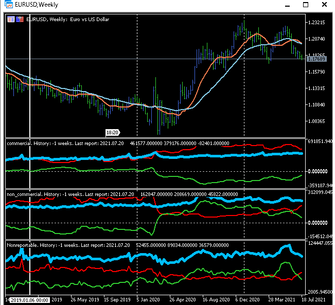Image resolution: width=335 pixels, height=305 pixels.
Task: Select the Nonreportable indicator label text
Action: tap(22, 245)
